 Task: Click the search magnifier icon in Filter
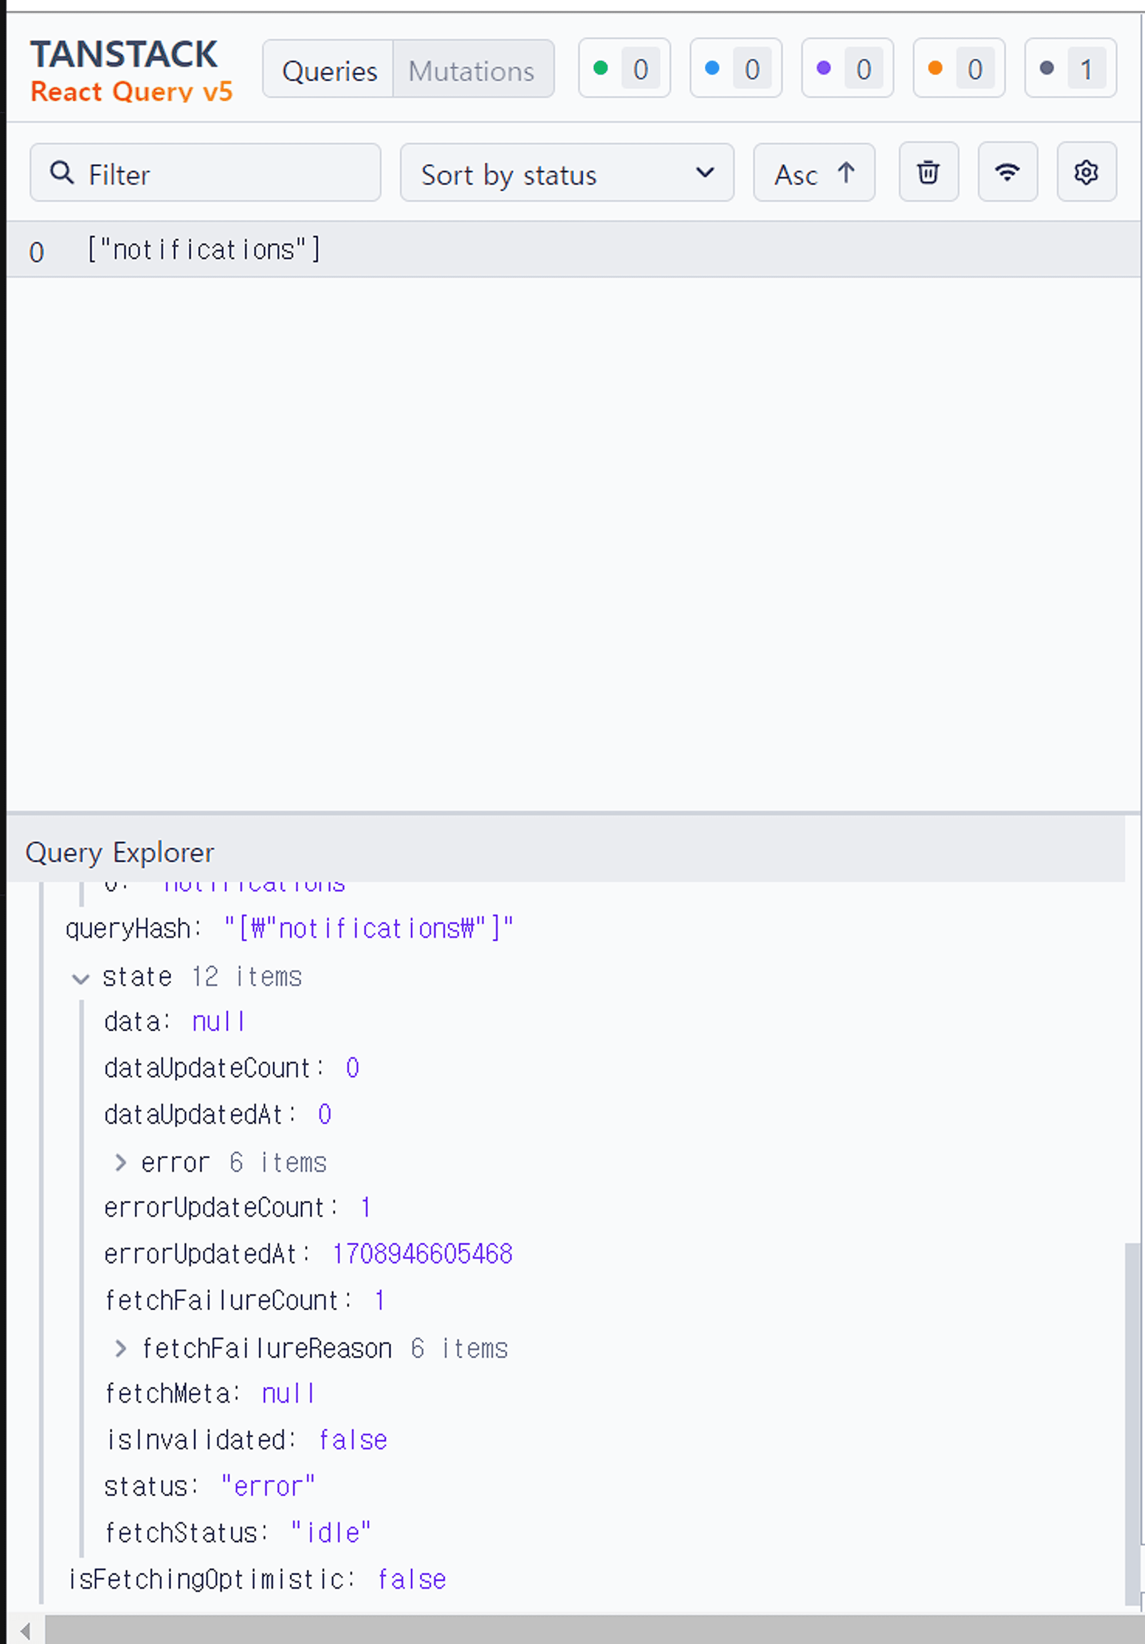(x=62, y=172)
